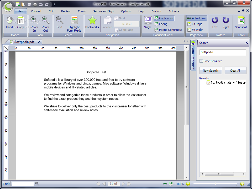Click the Clear All button
The image size is (252, 189).
(x=235, y=70)
